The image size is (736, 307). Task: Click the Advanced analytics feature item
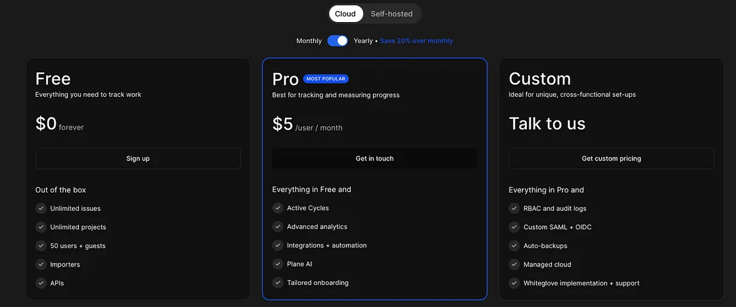[316, 227]
